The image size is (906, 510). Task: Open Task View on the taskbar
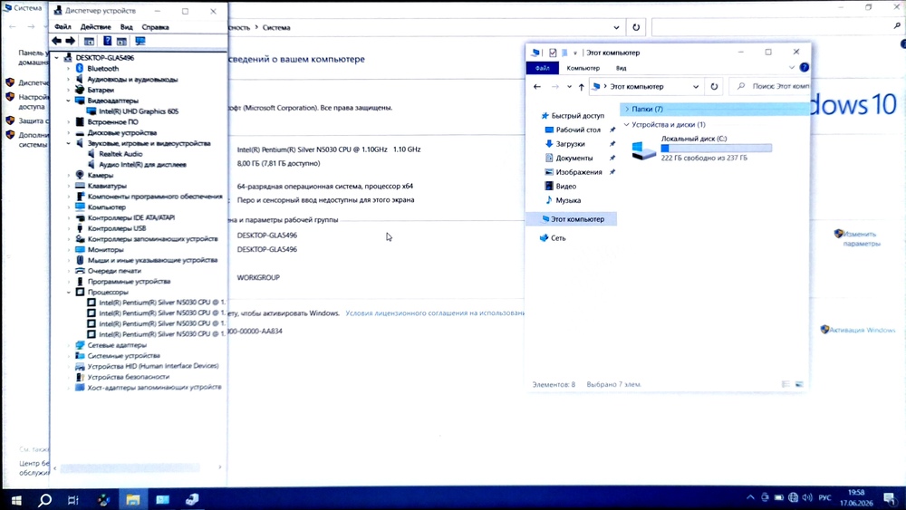point(72,500)
